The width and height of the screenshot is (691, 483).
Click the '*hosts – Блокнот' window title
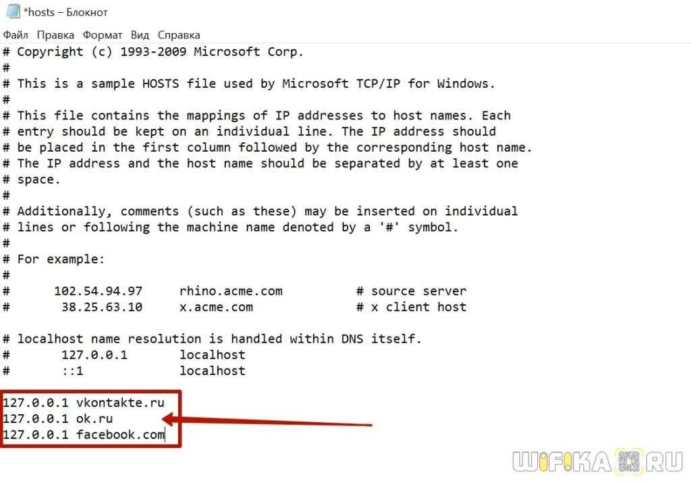tap(65, 12)
